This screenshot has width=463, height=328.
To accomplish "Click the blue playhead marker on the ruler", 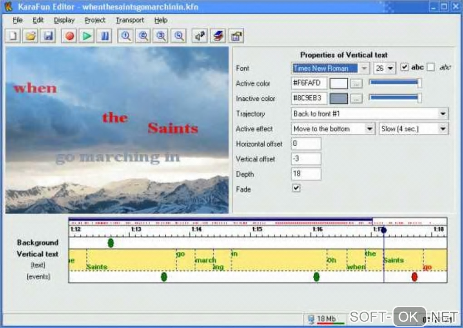I will click(x=384, y=230).
